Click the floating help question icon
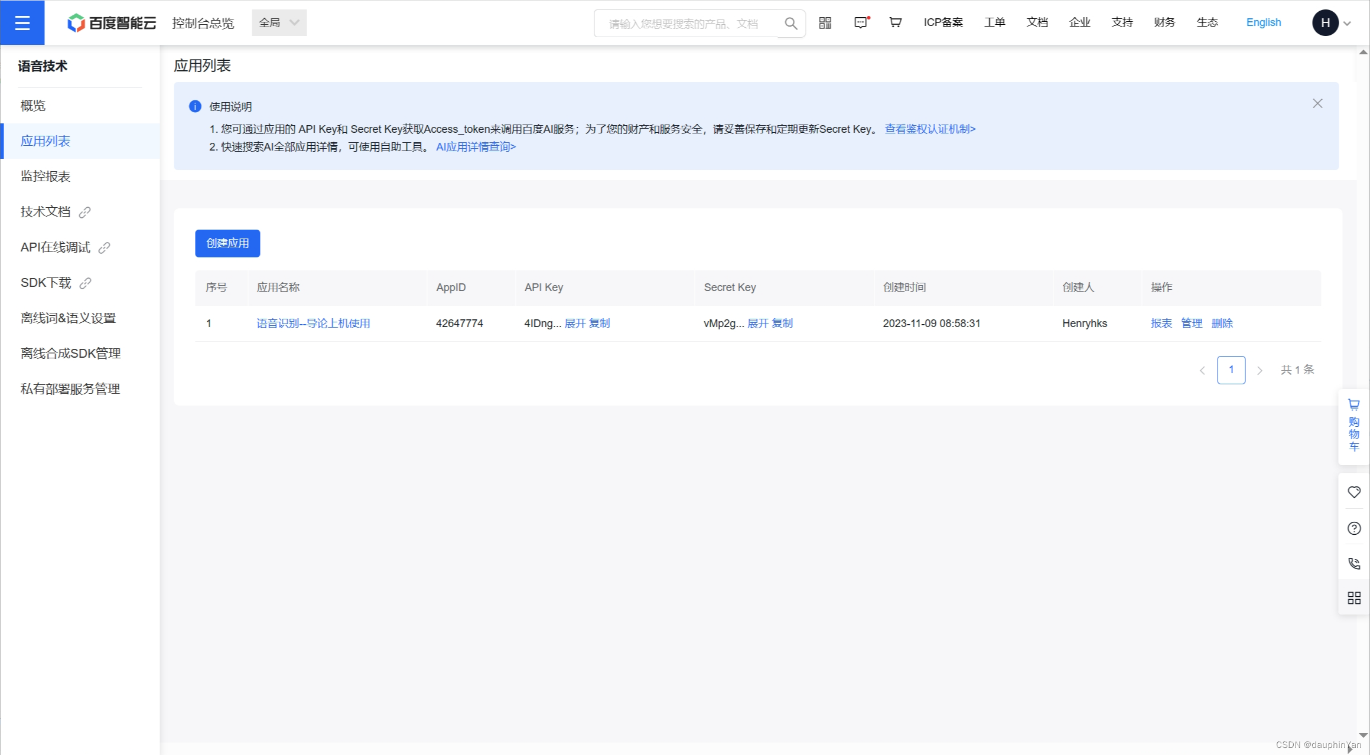The image size is (1370, 755). coord(1354,528)
